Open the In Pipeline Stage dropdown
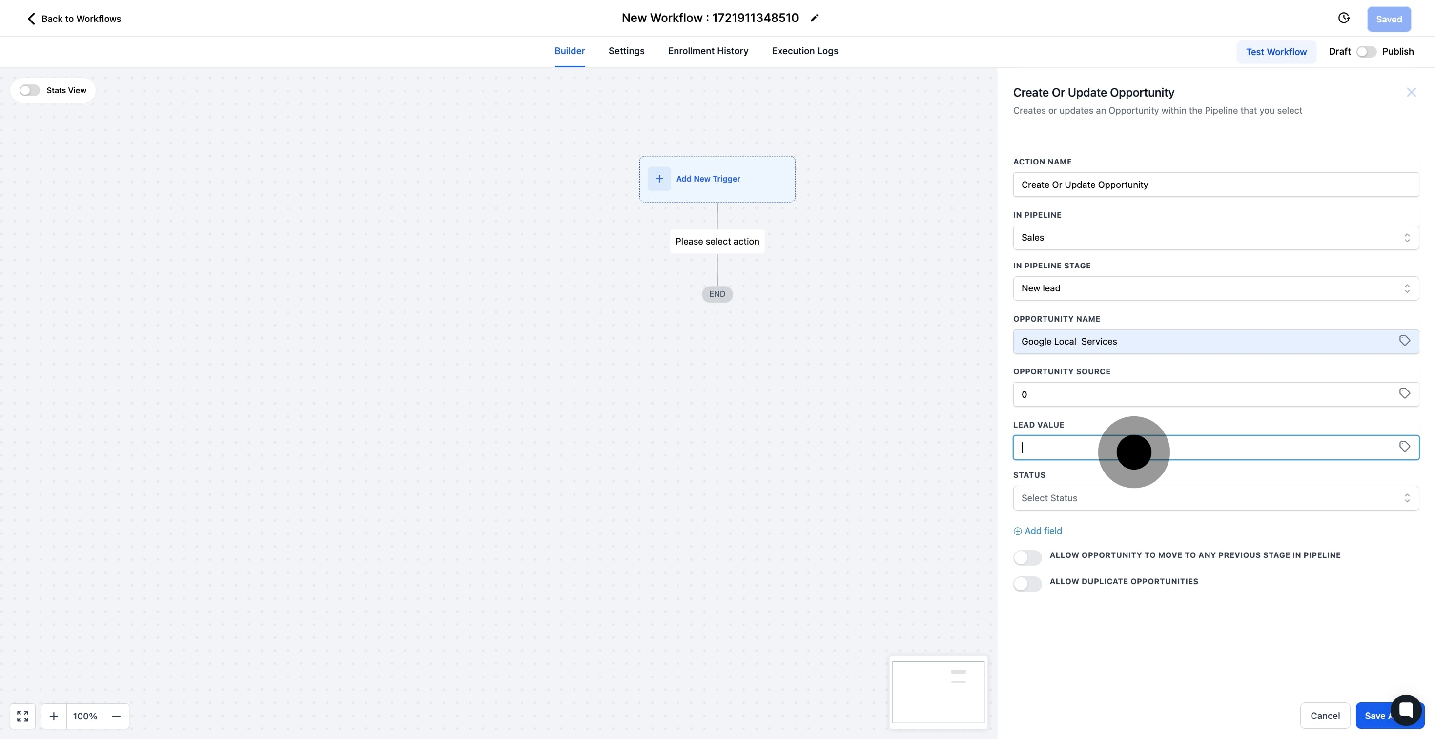 [x=1215, y=288]
